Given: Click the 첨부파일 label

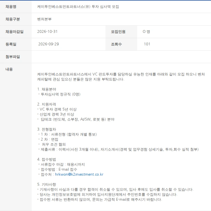Looking at the screenshot, I should (13, 57).
